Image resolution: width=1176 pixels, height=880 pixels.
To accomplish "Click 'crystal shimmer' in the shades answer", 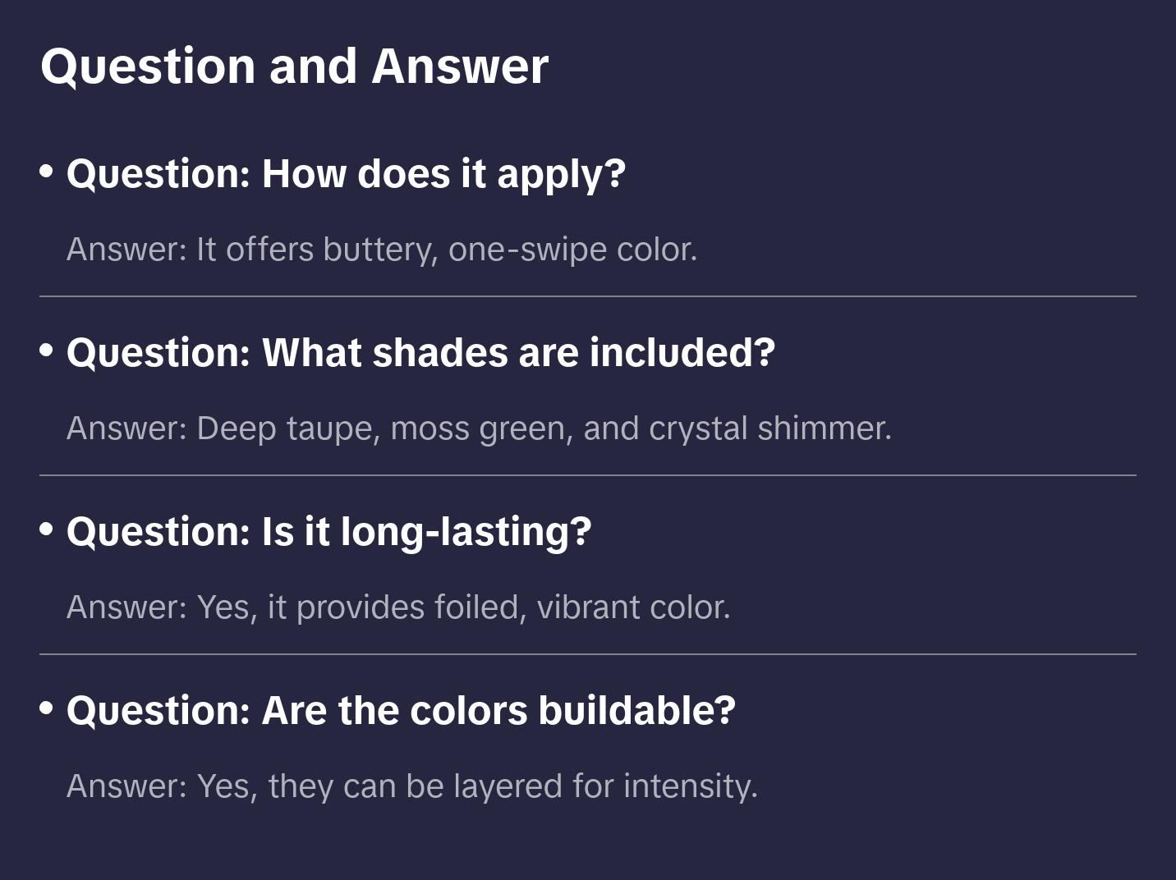I will (769, 429).
